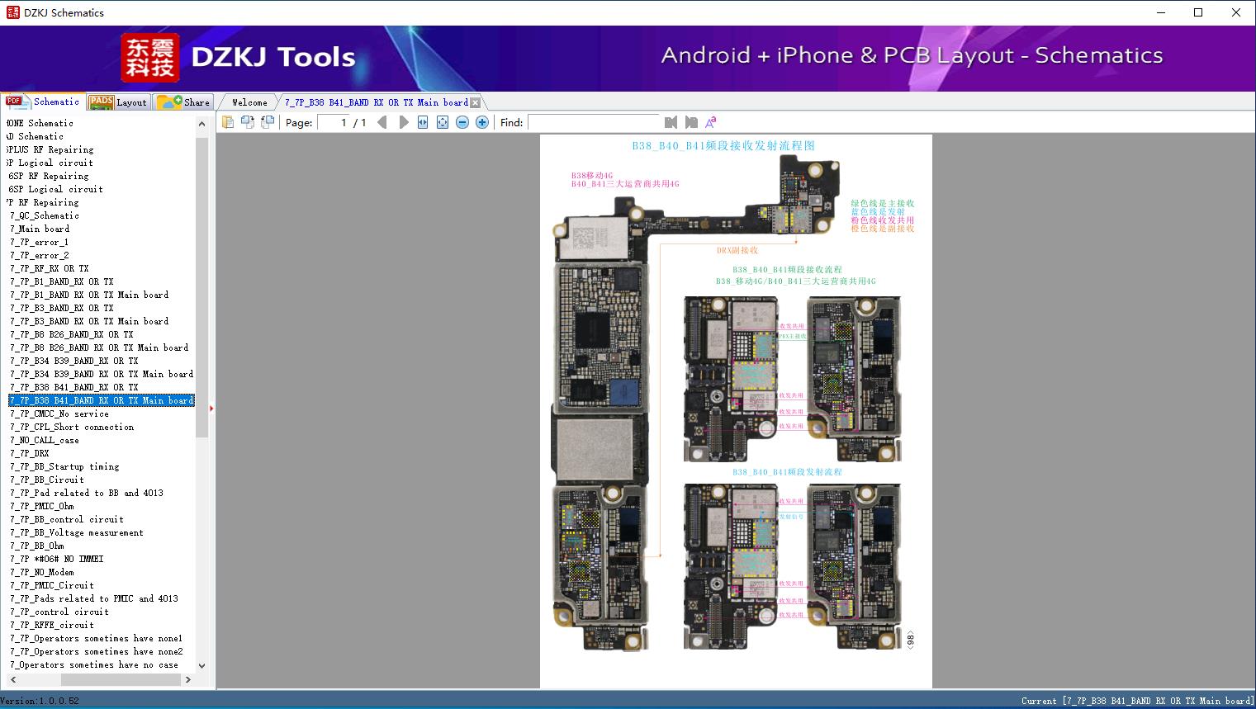
Task: Open 7_7P_BB_Startup timing
Action: [64, 466]
